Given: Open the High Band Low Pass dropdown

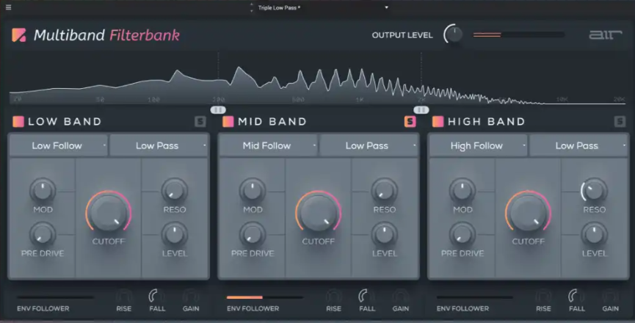Looking at the screenshot, I should pos(578,145).
